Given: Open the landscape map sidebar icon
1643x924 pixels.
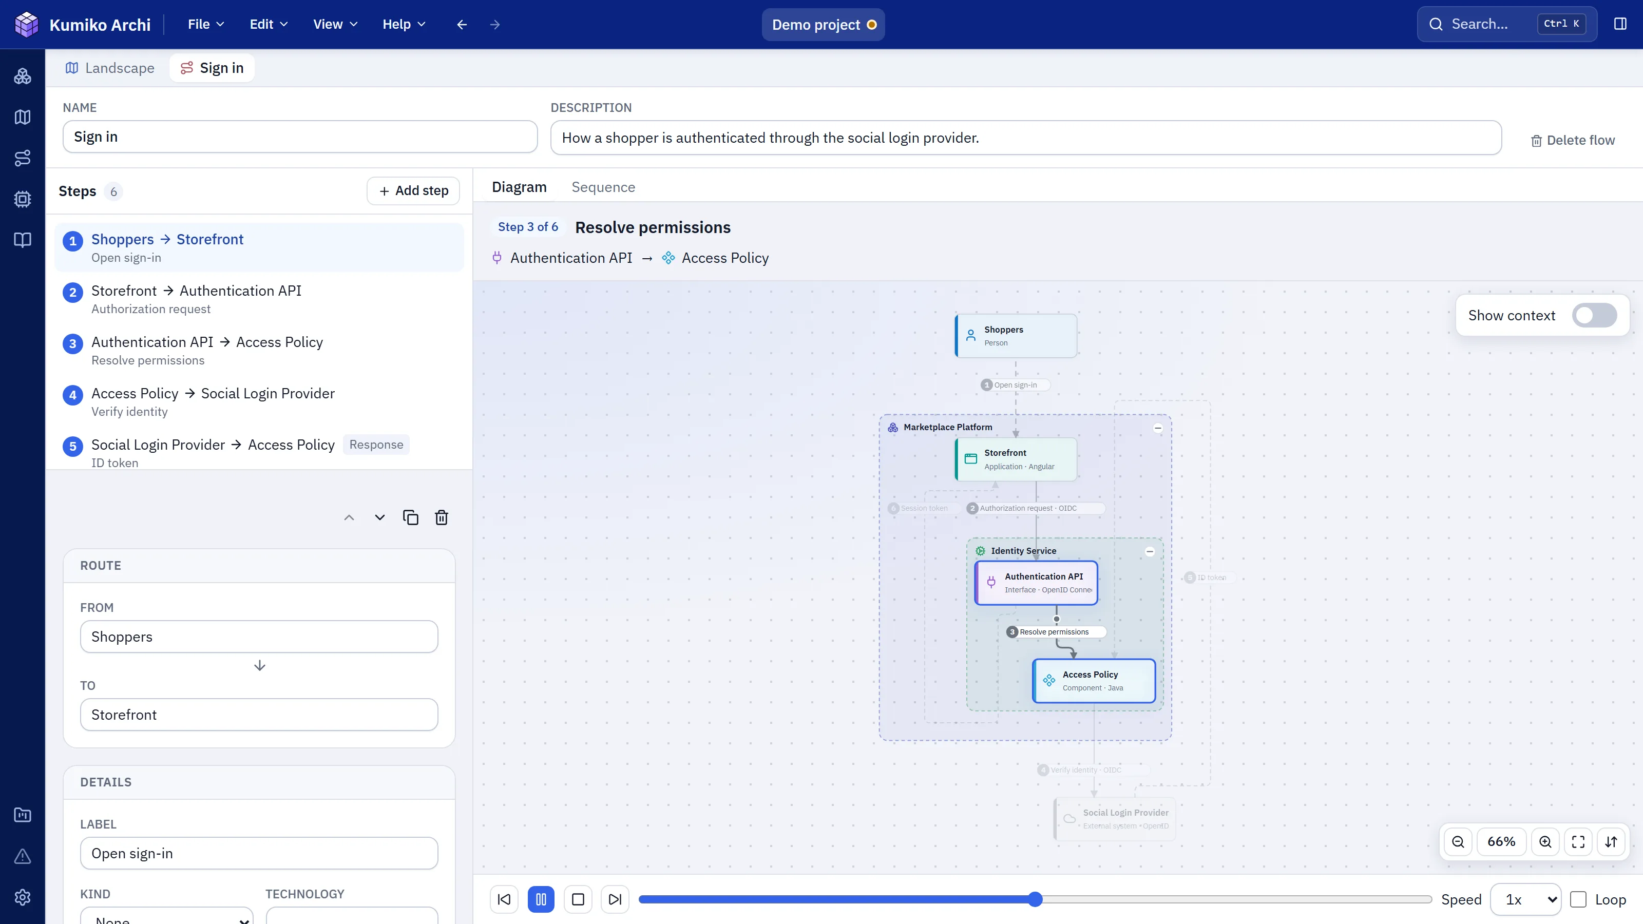Looking at the screenshot, I should [22, 118].
